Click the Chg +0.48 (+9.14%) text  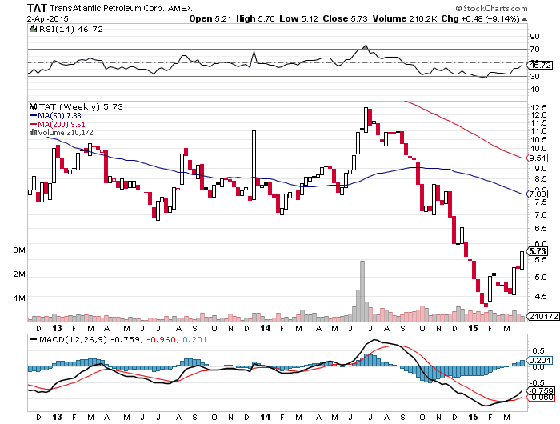[x=480, y=19]
